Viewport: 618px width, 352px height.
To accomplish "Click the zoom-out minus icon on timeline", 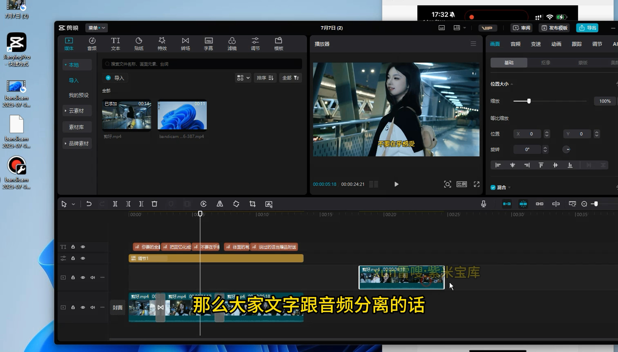I will [x=584, y=204].
